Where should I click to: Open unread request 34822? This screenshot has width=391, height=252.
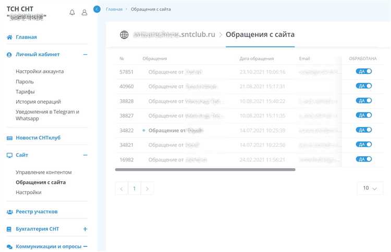coord(249,131)
